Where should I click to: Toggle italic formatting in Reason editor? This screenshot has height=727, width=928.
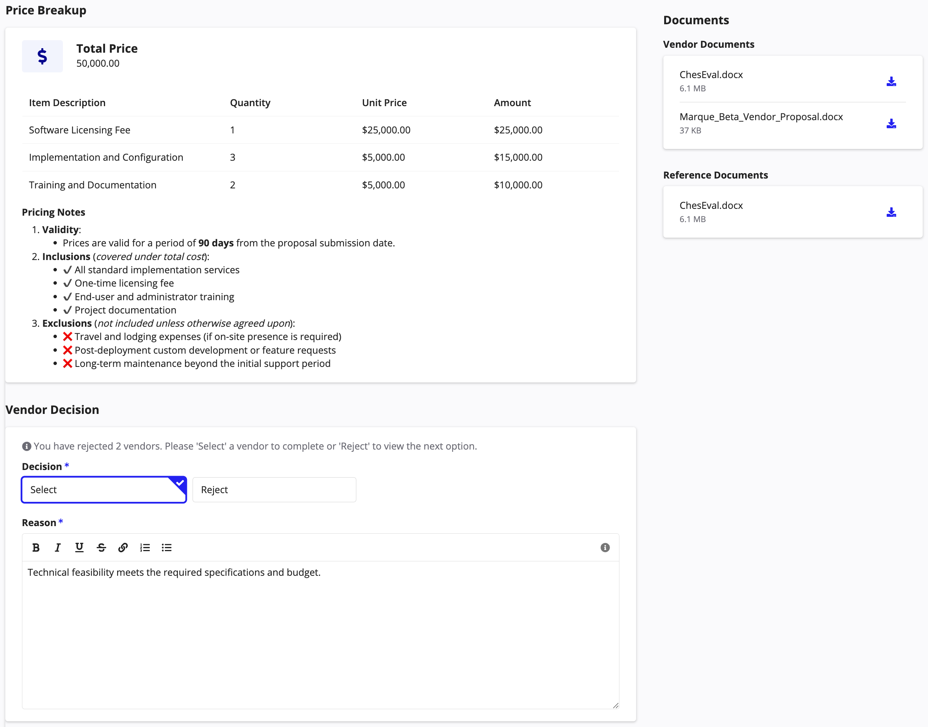point(58,547)
